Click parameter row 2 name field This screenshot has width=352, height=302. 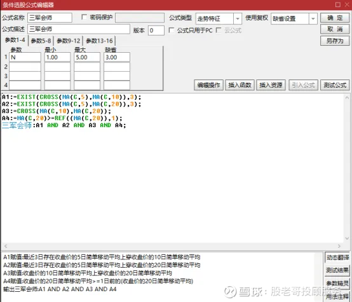click(25, 67)
